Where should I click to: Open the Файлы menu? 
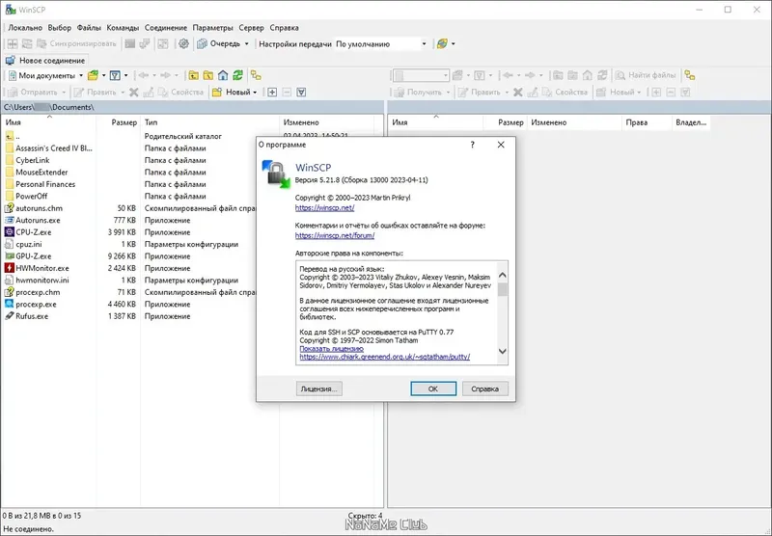89,28
